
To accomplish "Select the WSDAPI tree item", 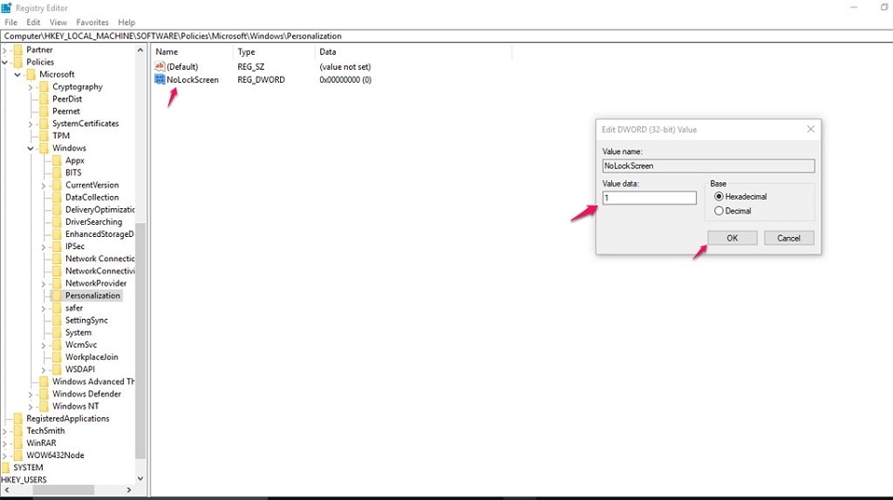I will [80, 369].
